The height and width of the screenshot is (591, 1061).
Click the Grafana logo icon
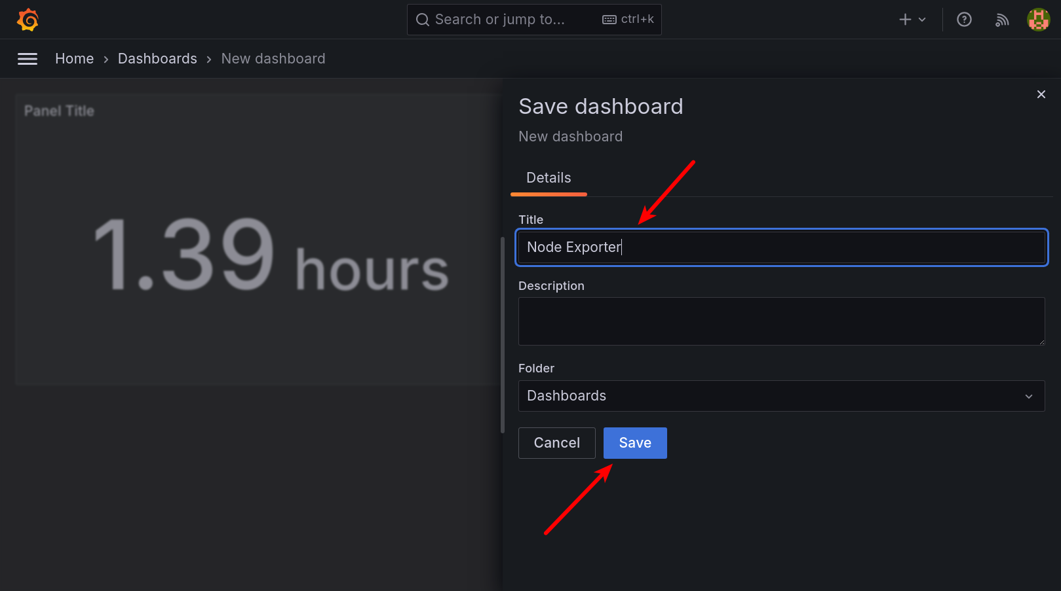(28, 20)
